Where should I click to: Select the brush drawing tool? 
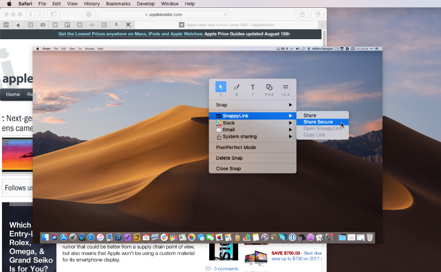pyautogui.click(x=237, y=87)
